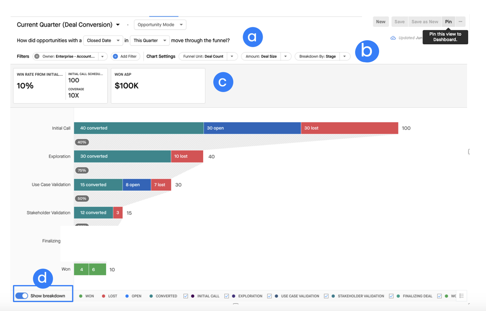Expand the Owner filter dropdown arrow
Screen dimensions: 486x311
[102, 56]
